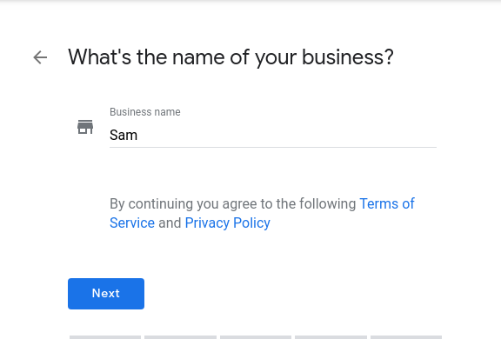Click the 'Business name' floating label
Viewport: 501px width, 339px height.
point(144,112)
